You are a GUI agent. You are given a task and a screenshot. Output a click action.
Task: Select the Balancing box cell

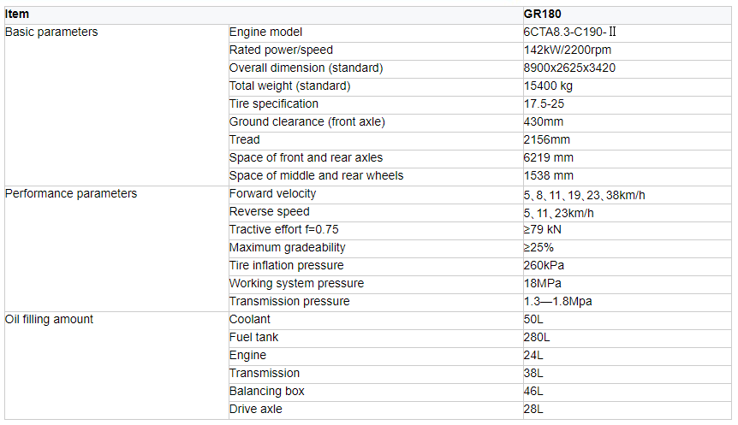coord(266,391)
